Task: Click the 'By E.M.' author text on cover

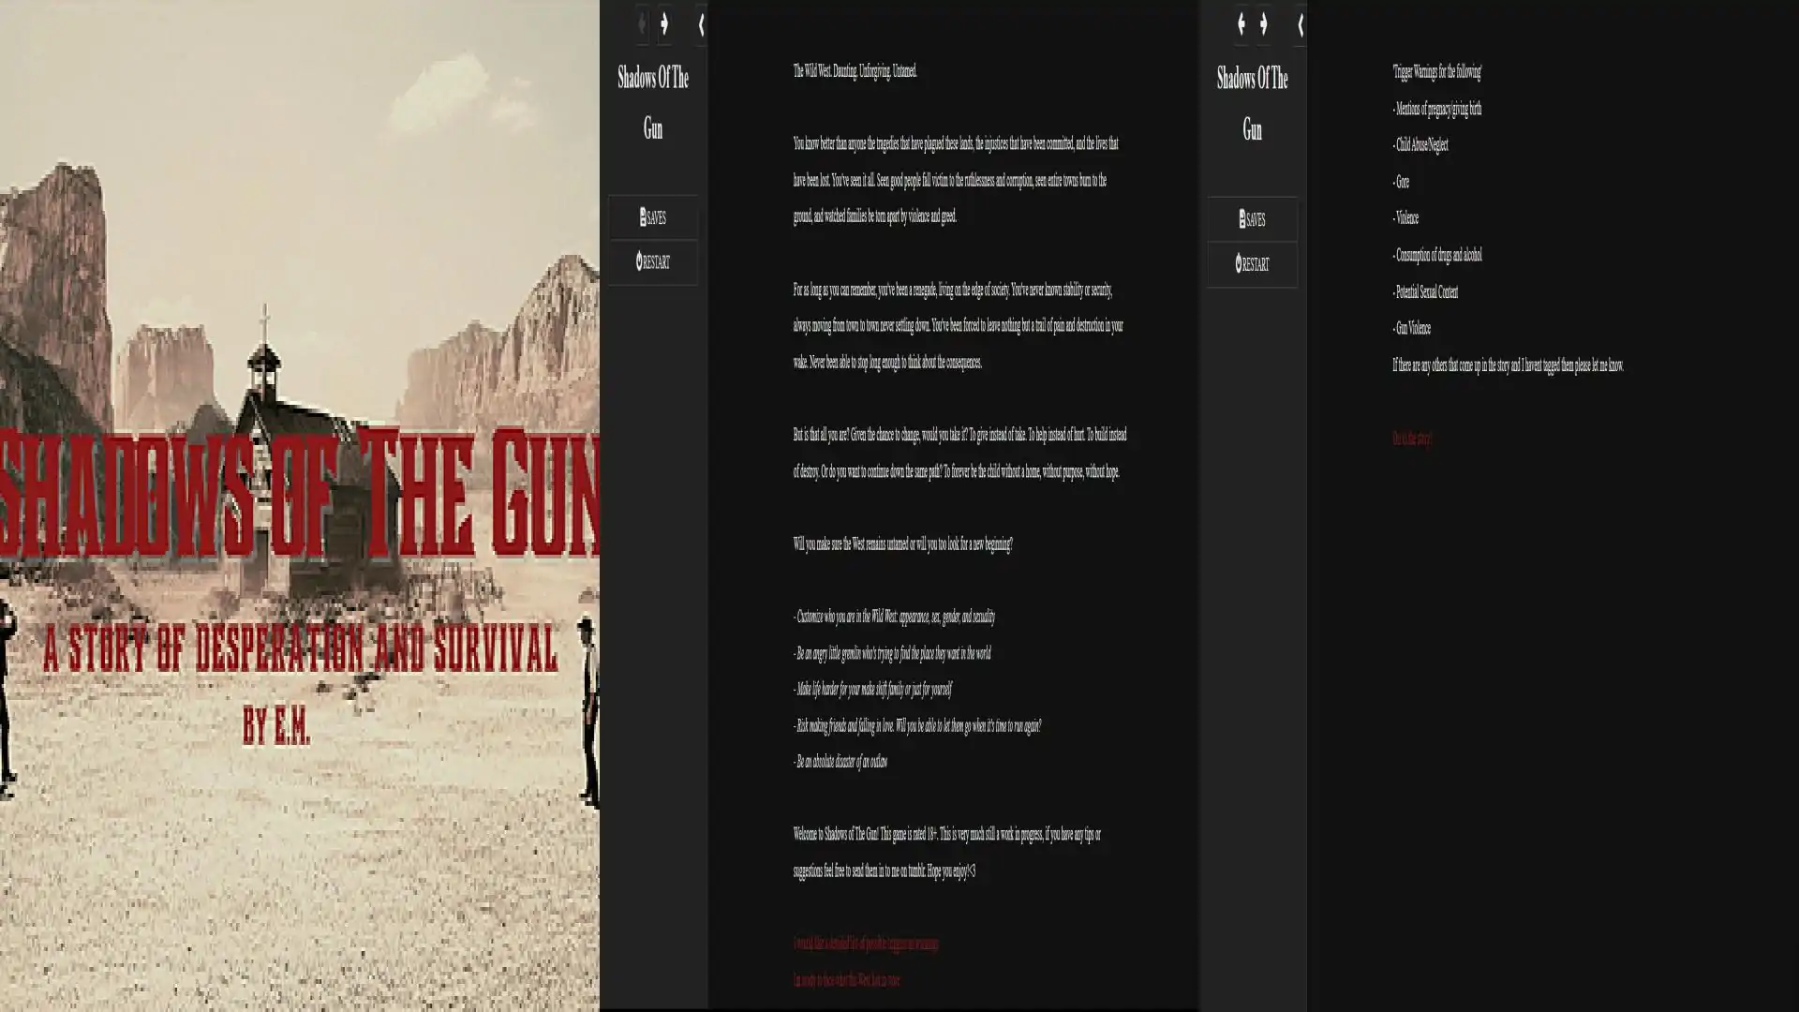Action: 275,725
